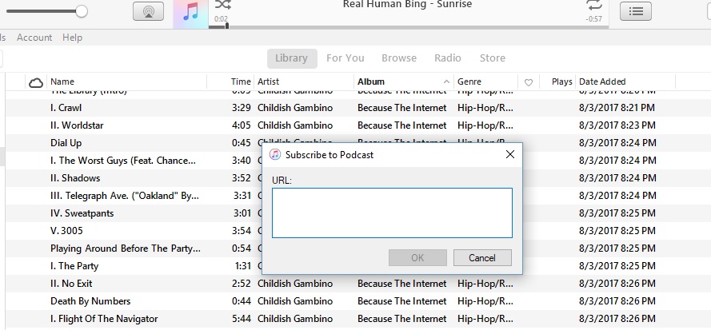Open the Up Next list button

click(x=635, y=11)
